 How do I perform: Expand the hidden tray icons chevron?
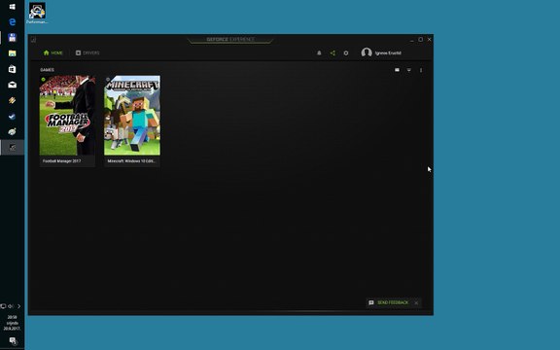click(x=18, y=306)
